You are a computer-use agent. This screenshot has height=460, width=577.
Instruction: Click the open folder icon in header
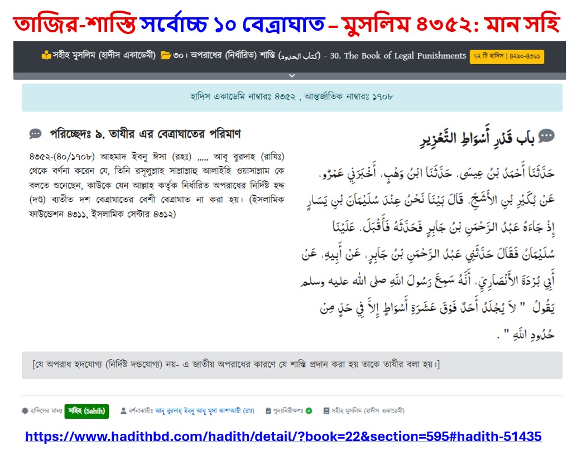166,56
